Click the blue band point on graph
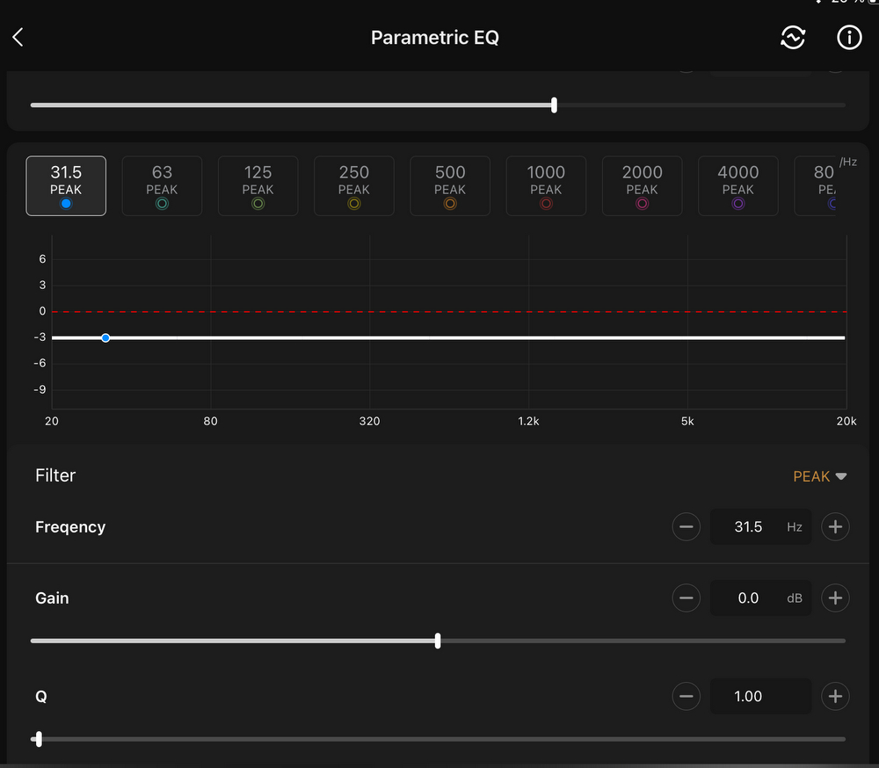The width and height of the screenshot is (879, 768). (x=105, y=337)
